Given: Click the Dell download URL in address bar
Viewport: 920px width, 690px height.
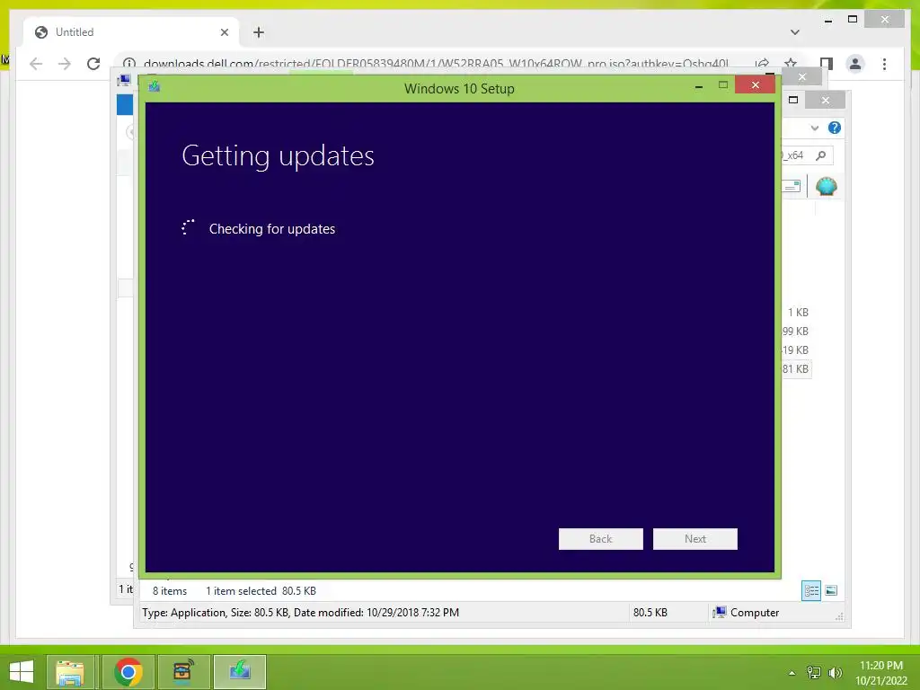Looking at the screenshot, I should coord(436,64).
